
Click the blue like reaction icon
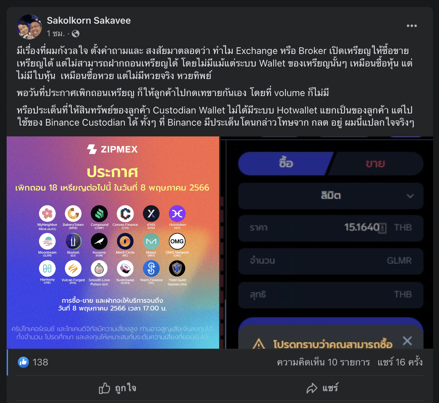click(x=23, y=362)
